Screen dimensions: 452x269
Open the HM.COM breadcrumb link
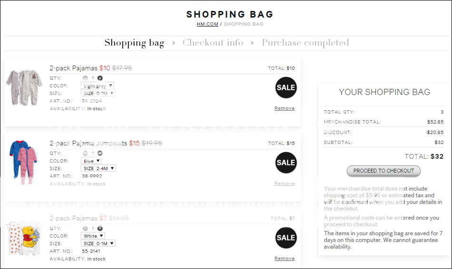pyautogui.click(x=208, y=24)
